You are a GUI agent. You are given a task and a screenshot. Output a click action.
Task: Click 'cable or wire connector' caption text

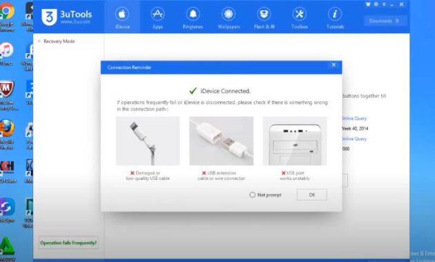point(221,179)
